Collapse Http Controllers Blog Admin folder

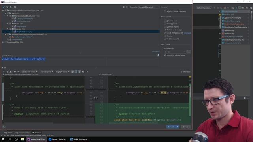click(x=8, y=16)
